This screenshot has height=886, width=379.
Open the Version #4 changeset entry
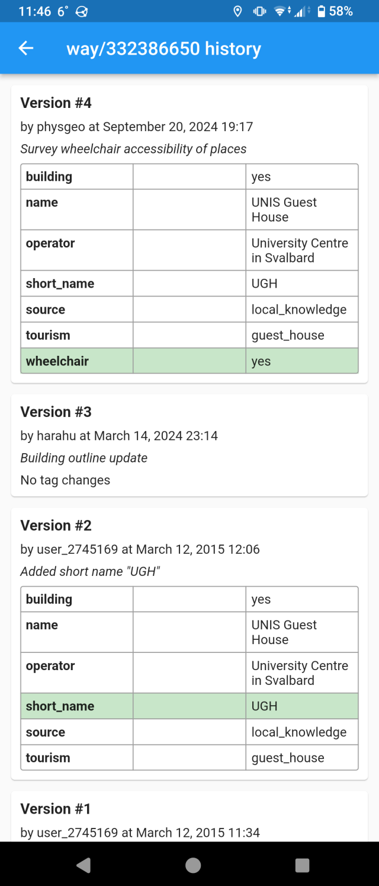56,103
